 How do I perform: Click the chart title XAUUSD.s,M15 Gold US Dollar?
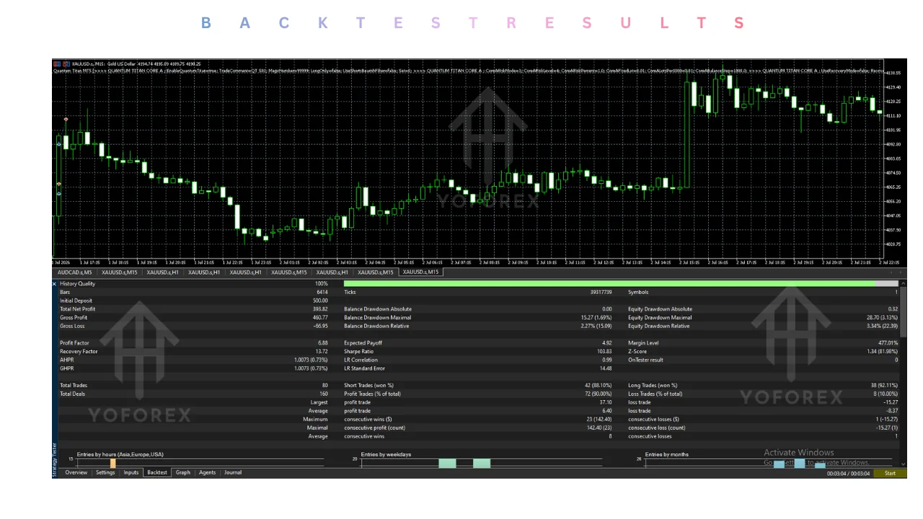(105, 64)
